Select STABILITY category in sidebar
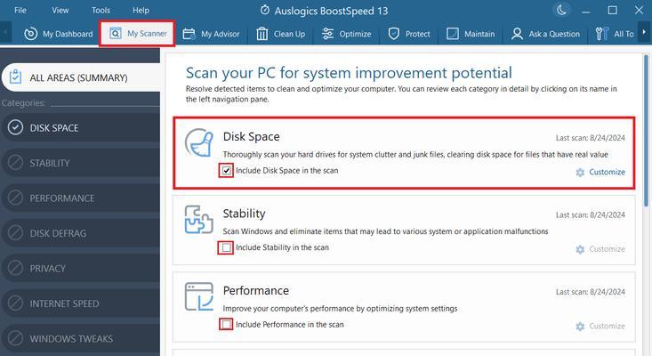 81,163
